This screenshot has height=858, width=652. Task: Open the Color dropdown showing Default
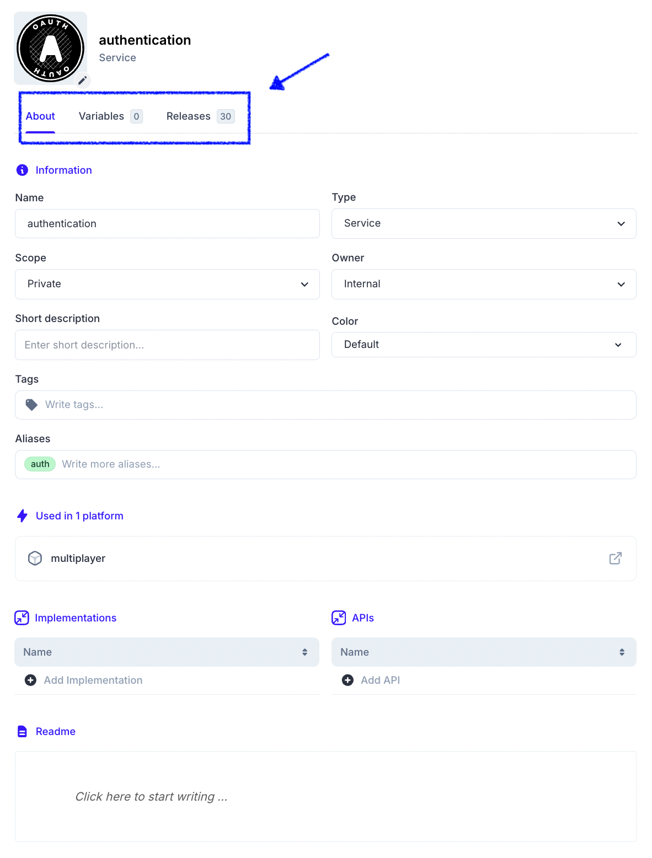click(484, 345)
